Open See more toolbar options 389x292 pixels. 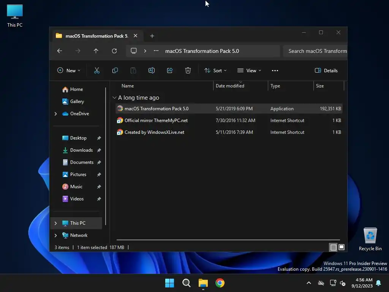click(275, 70)
